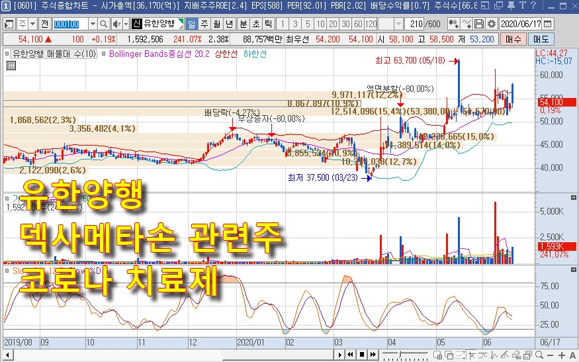Click the 매도 sell button
The image size is (579, 362).
tap(541, 39)
